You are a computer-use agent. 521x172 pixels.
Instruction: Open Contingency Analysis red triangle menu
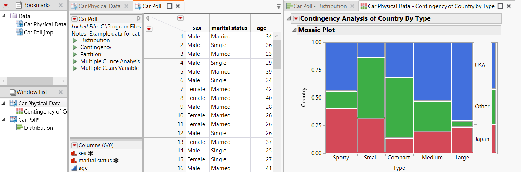click(x=296, y=18)
